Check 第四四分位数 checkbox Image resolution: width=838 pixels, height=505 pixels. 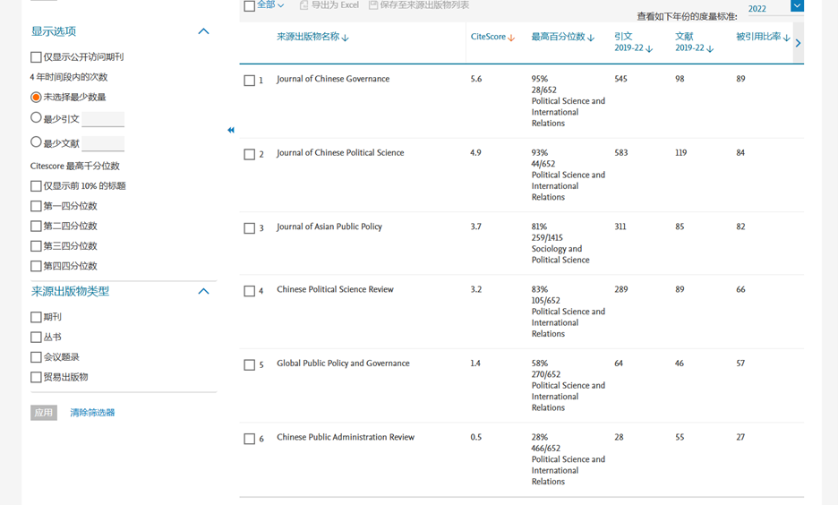[x=36, y=266]
